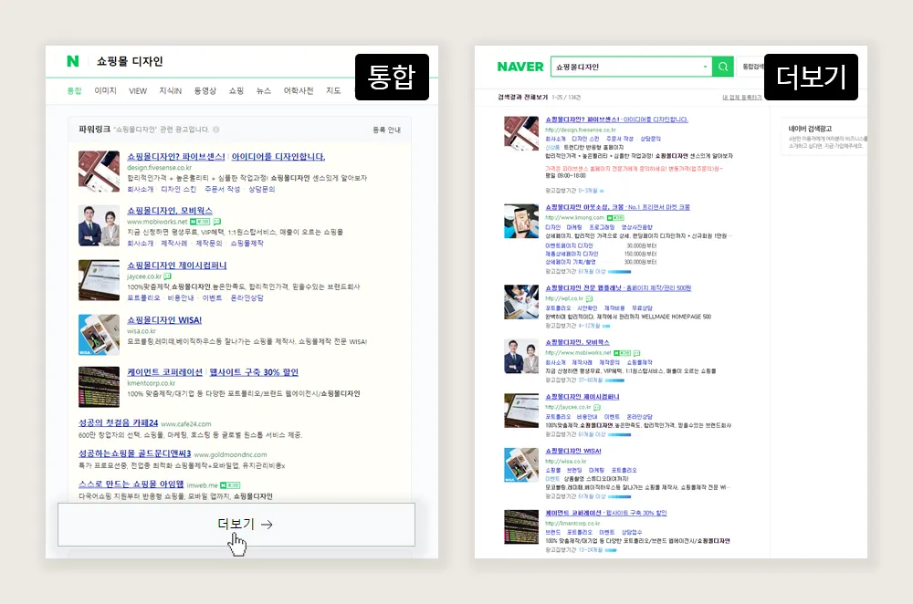Open 디자인 스킨 sublink in left page

[x=179, y=189]
